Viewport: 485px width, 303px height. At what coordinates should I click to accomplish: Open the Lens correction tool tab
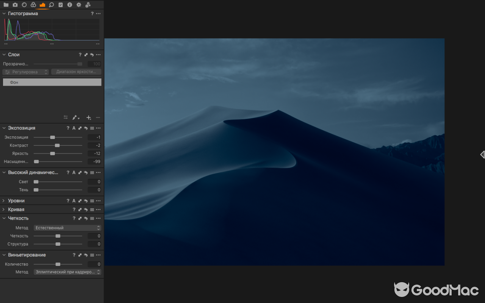click(x=23, y=5)
